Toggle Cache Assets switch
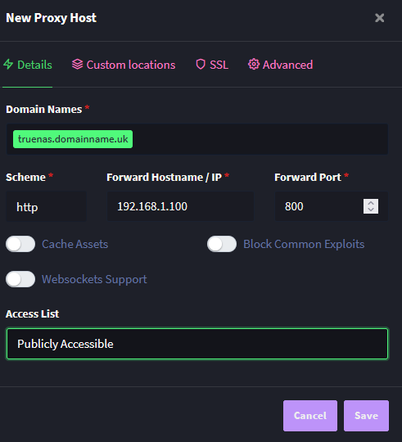Image resolution: width=402 pixels, height=442 pixels. tap(20, 244)
